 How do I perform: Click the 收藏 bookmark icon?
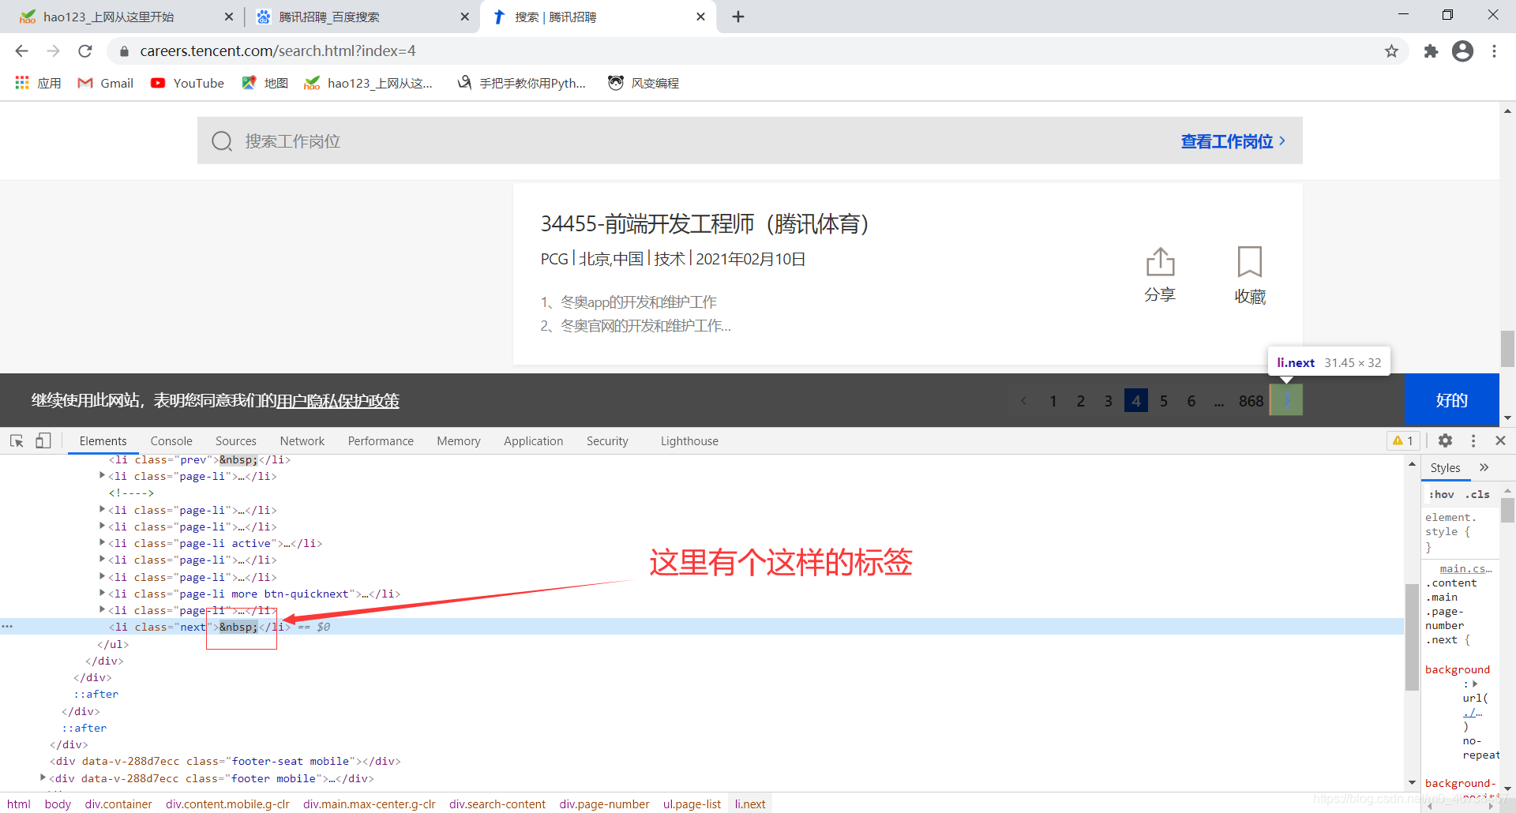click(1250, 275)
